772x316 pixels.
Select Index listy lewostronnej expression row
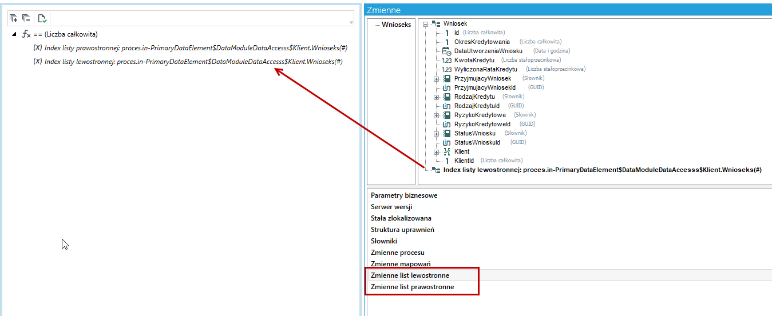tap(193, 62)
